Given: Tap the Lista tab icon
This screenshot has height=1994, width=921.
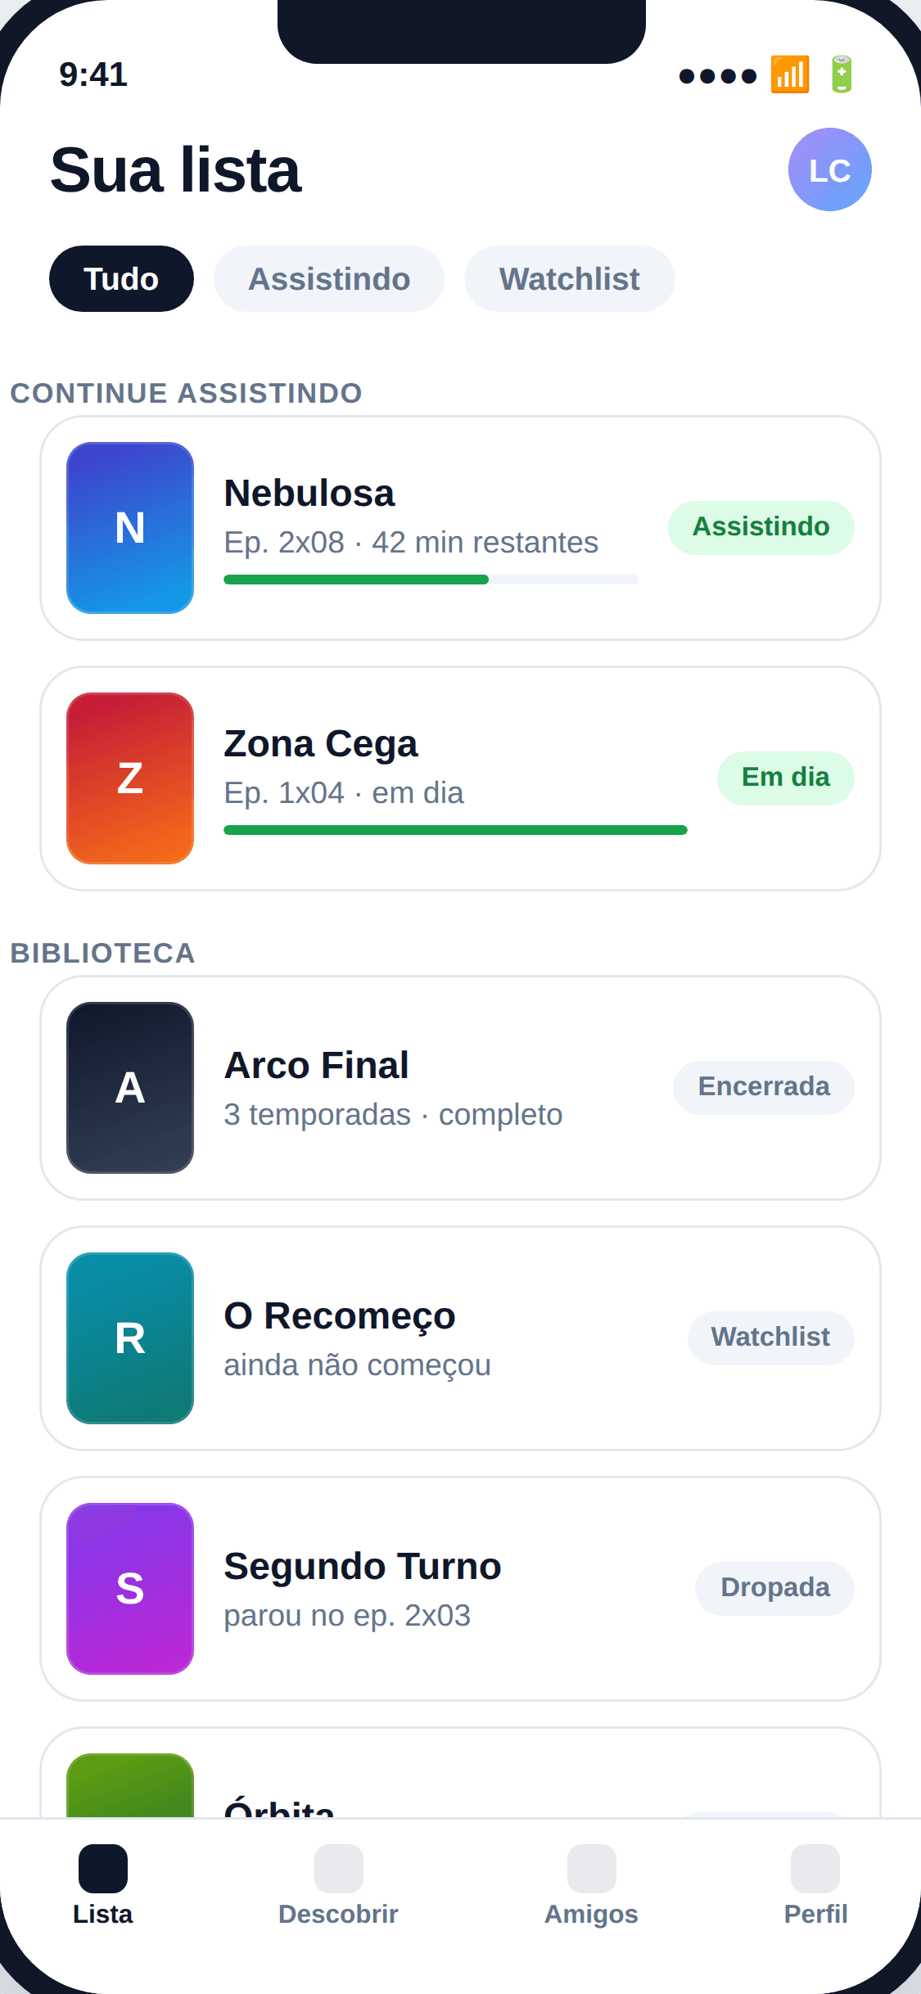Looking at the screenshot, I should [103, 1868].
